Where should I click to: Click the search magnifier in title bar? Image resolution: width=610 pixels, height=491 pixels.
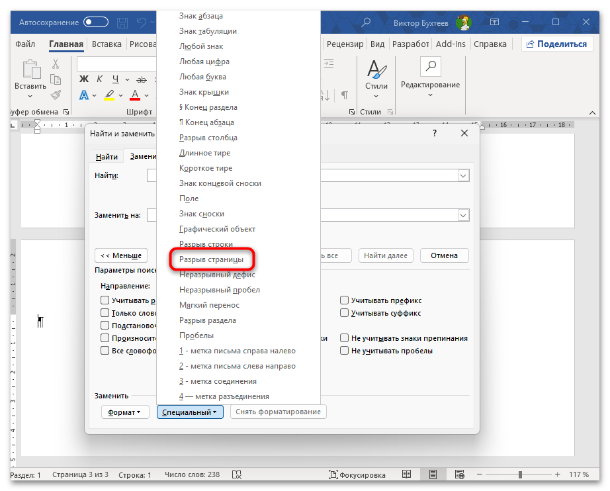tap(366, 22)
